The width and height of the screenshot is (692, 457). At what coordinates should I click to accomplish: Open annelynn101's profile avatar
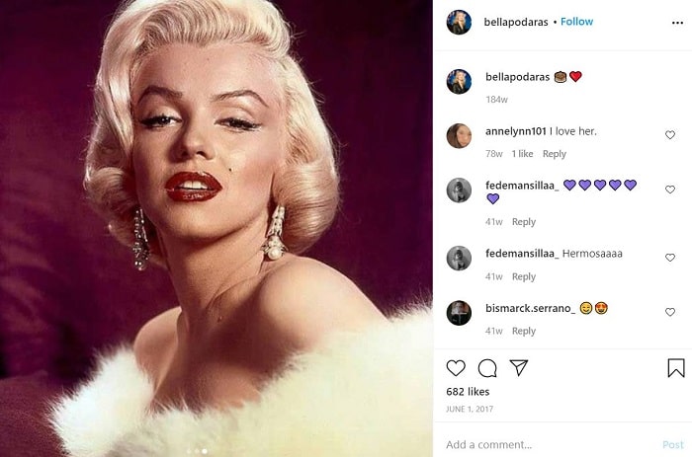(459, 136)
